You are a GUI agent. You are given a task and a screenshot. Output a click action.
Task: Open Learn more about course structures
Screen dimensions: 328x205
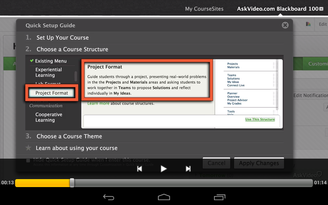[98, 104]
